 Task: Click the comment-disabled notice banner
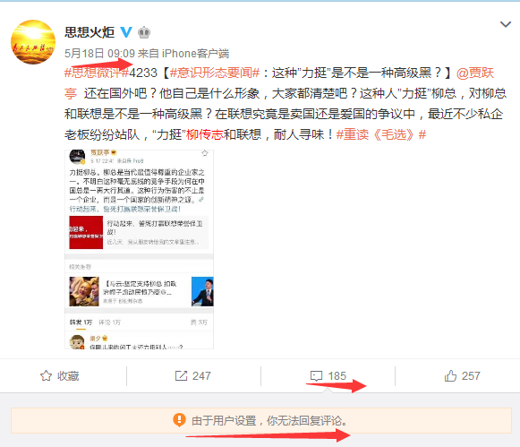point(261,420)
